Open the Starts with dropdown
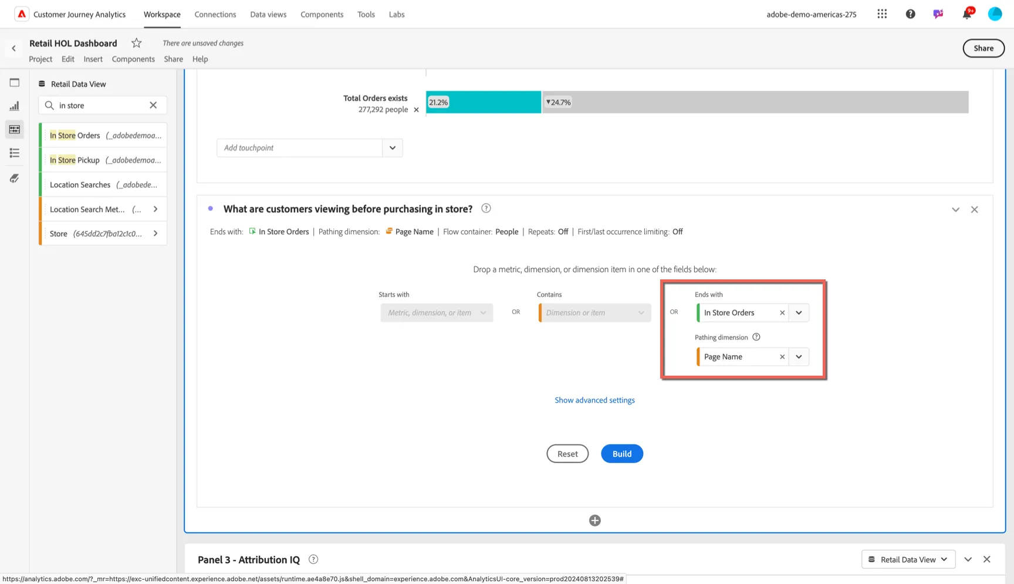This screenshot has width=1014, height=584. [x=437, y=313]
